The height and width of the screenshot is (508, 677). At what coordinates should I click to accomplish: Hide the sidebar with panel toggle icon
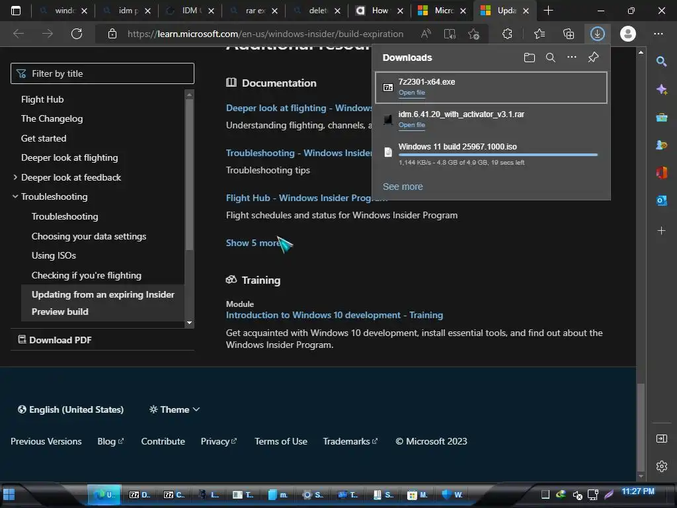tap(661, 439)
